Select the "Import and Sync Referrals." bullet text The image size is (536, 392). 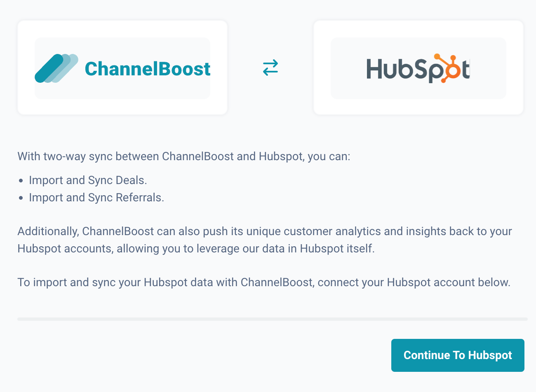pyautogui.click(x=96, y=198)
